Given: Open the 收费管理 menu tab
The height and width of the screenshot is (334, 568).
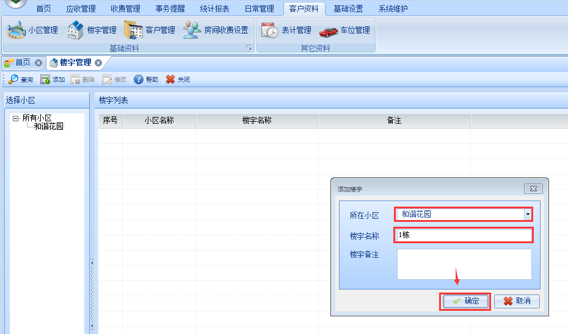Looking at the screenshot, I should pyautogui.click(x=125, y=9).
